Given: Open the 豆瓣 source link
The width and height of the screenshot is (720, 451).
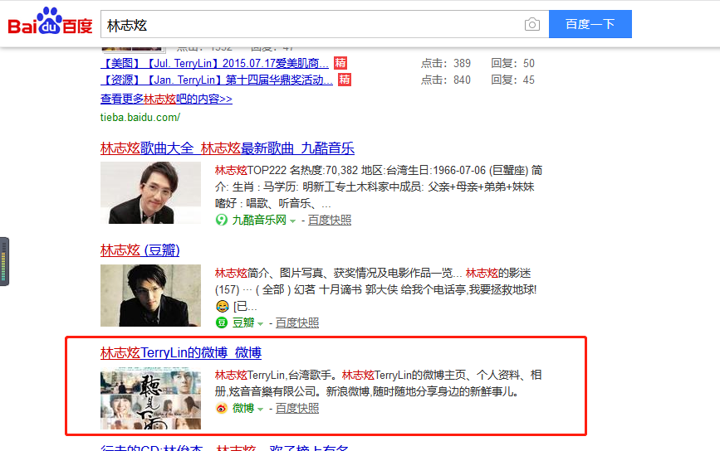Looking at the screenshot, I should tap(243, 322).
